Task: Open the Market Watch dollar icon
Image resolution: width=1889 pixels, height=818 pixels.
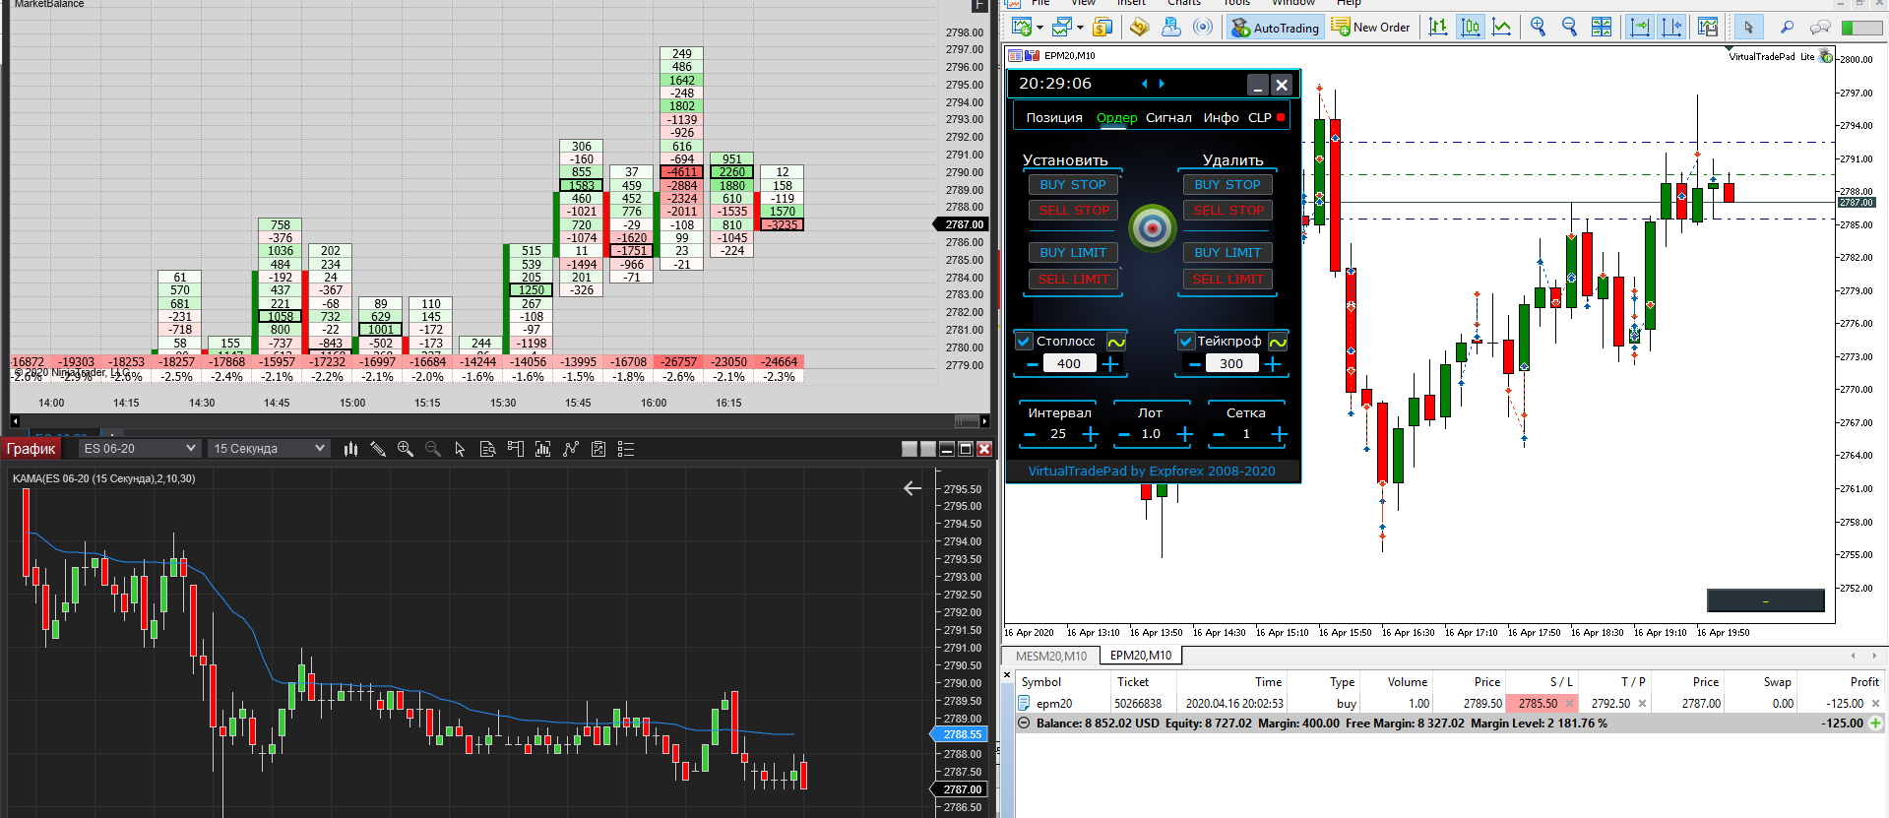Action: (1103, 28)
